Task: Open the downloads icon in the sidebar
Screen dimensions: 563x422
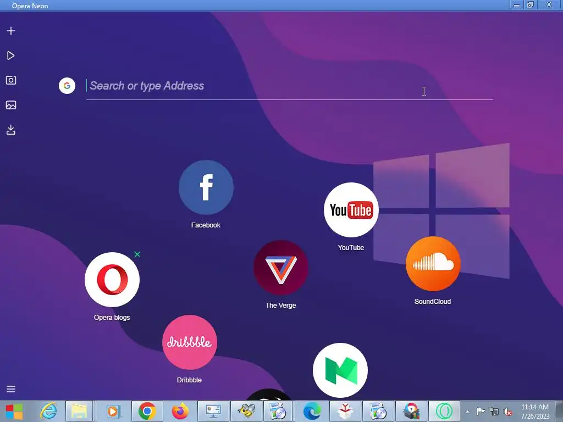Action: pyautogui.click(x=11, y=130)
